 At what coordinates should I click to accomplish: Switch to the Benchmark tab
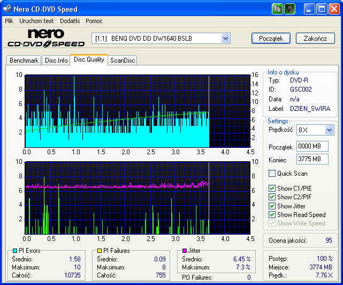pos(24,61)
